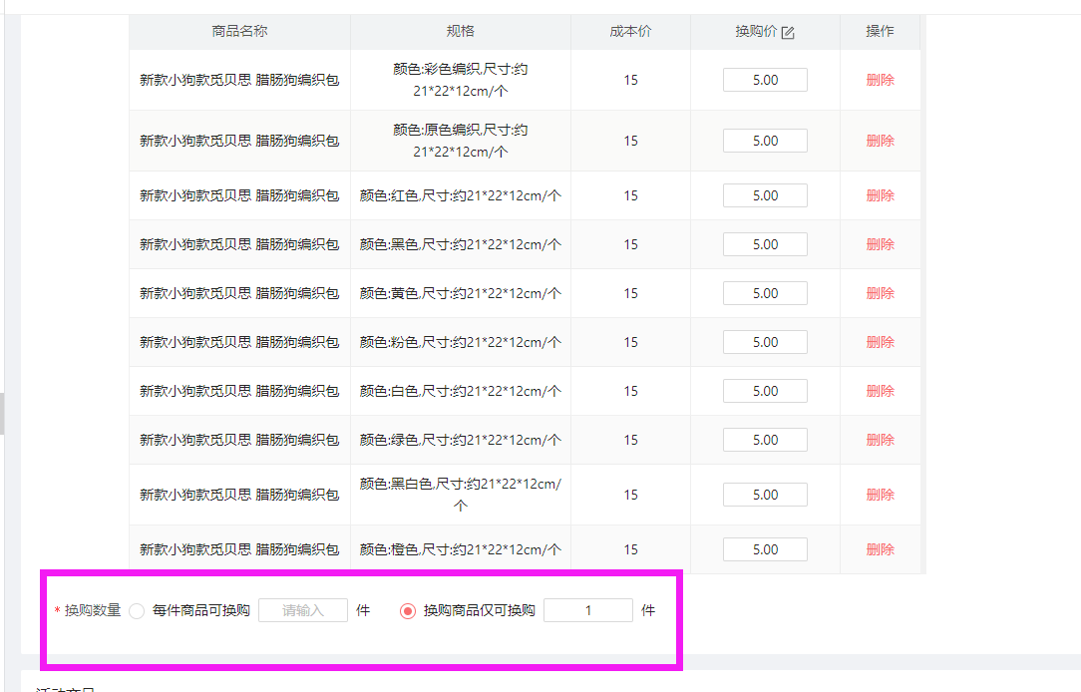Delete the 绿色 variant row

[x=880, y=440]
